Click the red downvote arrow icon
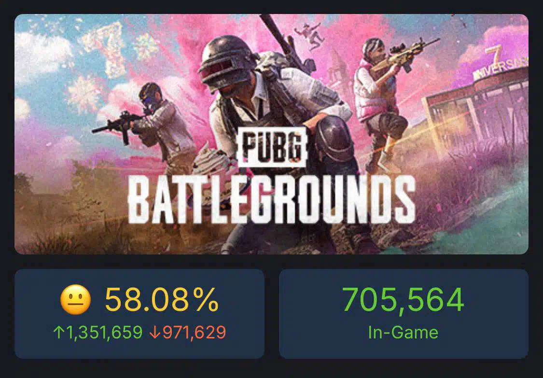 click(155, 333)
